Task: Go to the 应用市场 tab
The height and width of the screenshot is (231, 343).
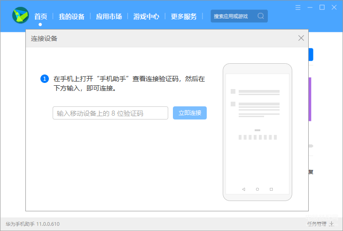Action: point(109,16)
